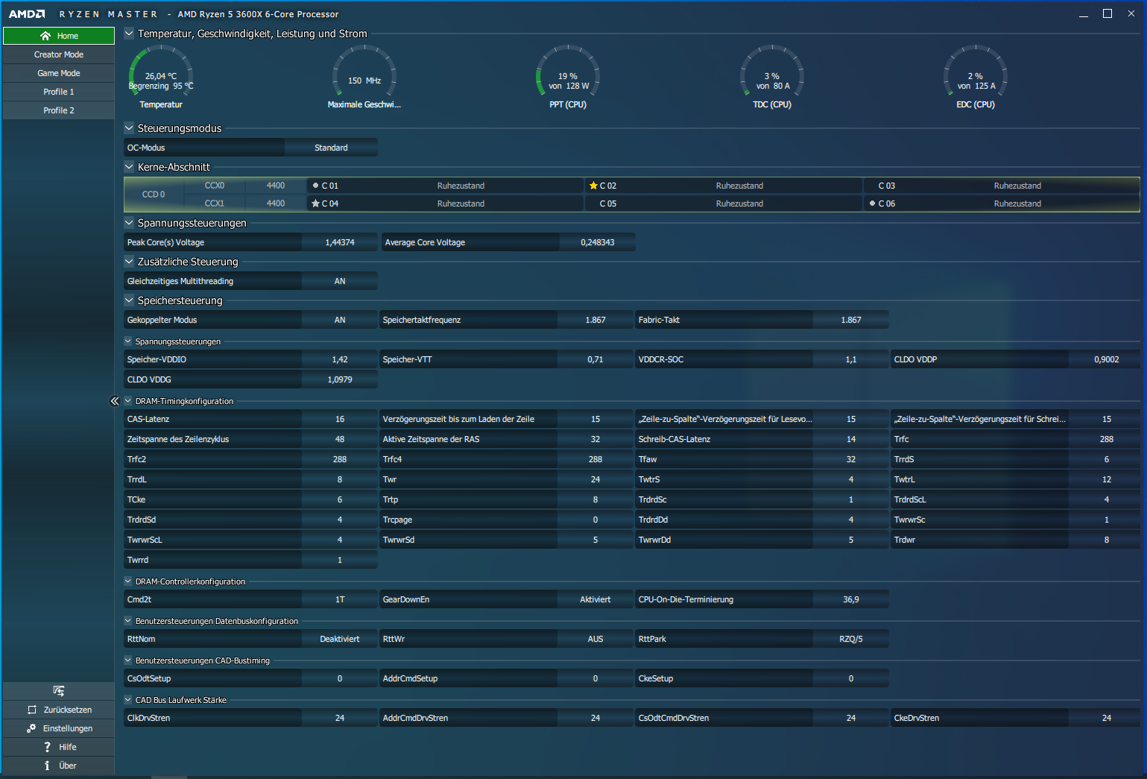Click the OC-Modus Standard value

click(x=331, y=148)
